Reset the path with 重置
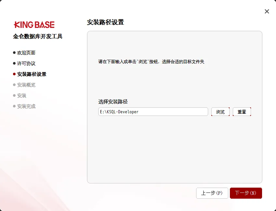 click(242, 111)
